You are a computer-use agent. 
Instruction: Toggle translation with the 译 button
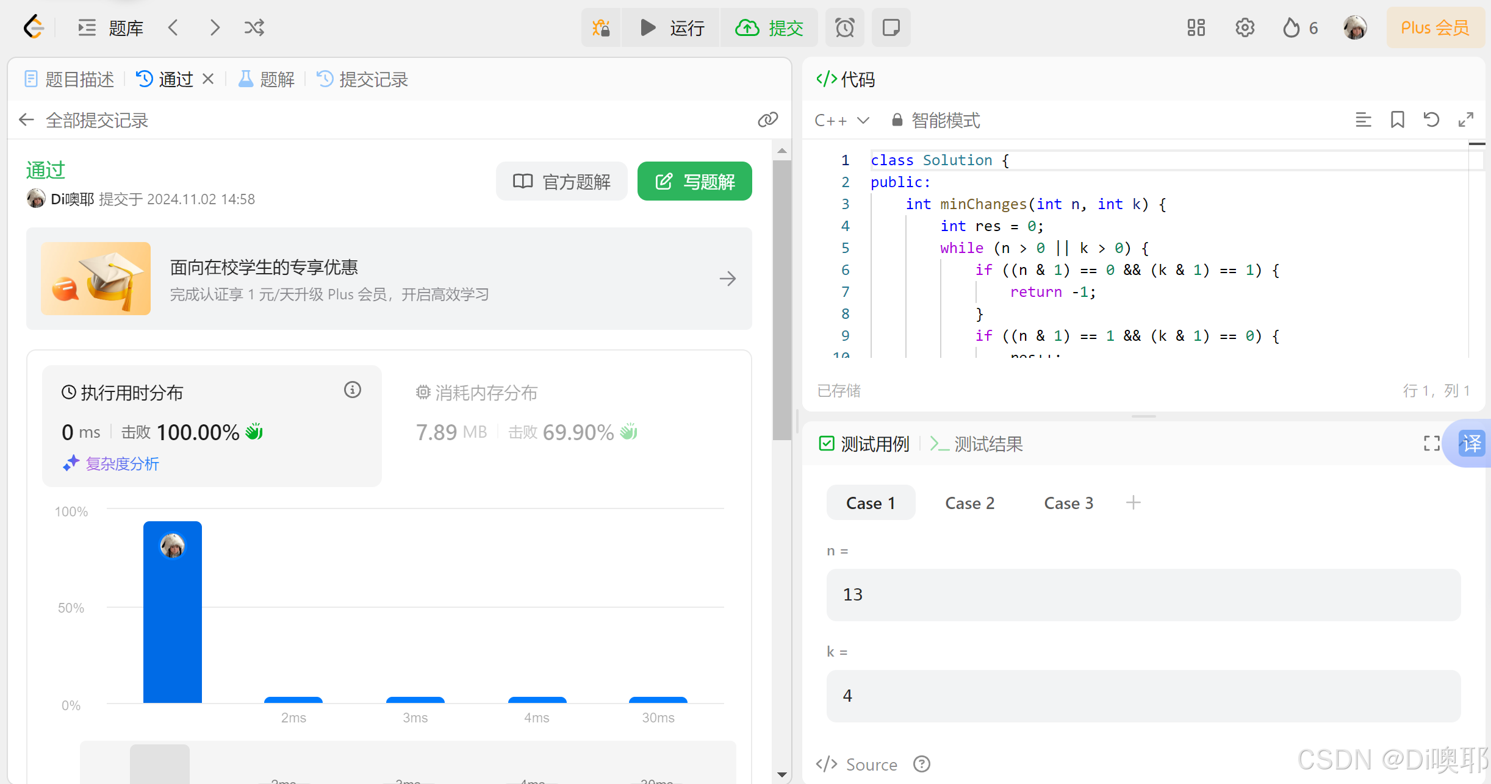click(x=1472, y=444)
